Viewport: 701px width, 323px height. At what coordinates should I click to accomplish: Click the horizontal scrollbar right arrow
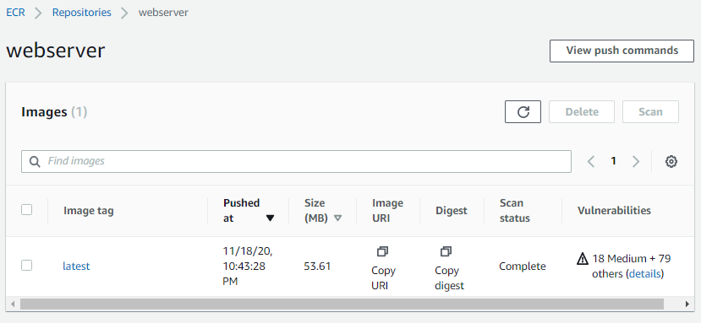point(687,304)
